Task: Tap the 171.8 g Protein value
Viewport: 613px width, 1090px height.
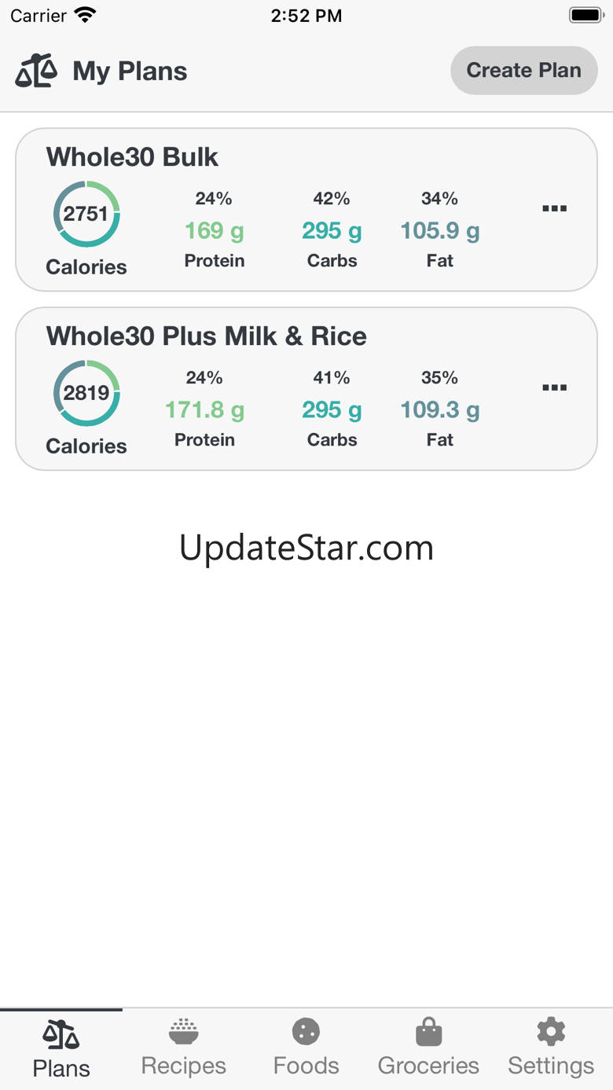Action: 204,409
